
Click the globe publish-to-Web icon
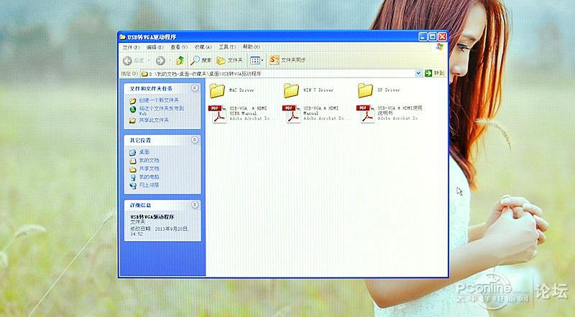pos(133,109)
